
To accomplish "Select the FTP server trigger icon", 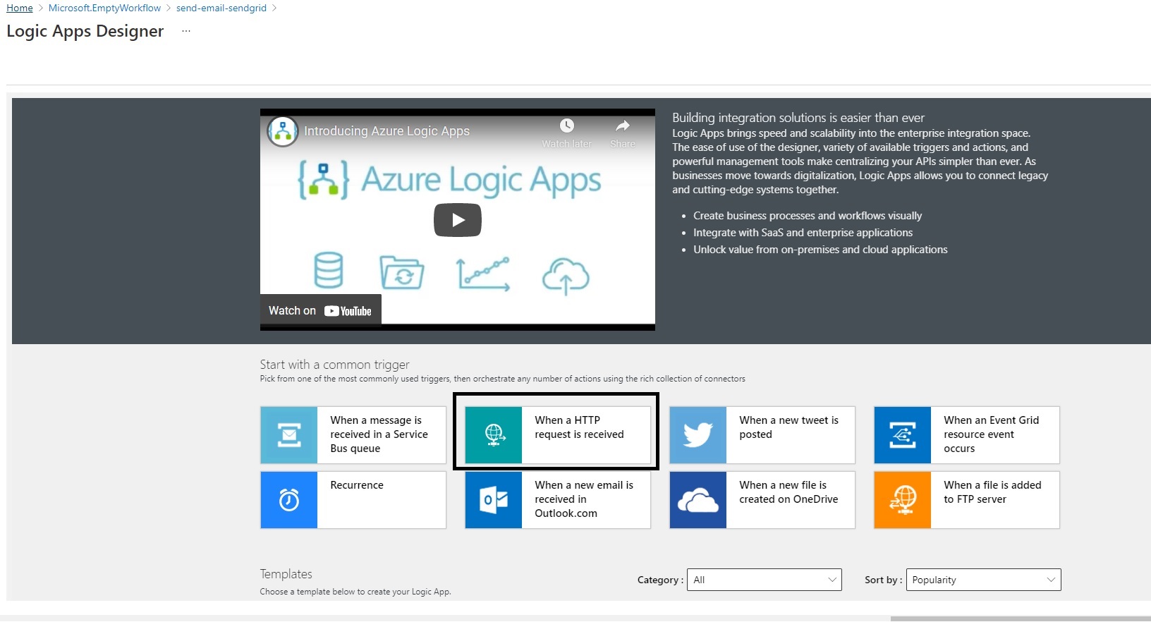I will coord(903,500).
